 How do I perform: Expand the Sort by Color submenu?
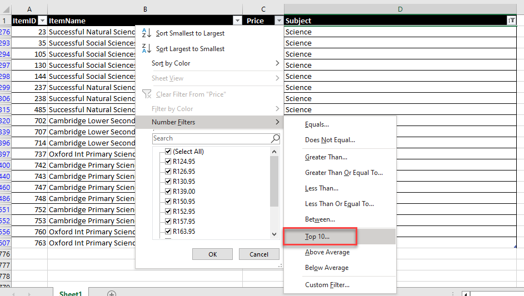click(x=216, y=63)
